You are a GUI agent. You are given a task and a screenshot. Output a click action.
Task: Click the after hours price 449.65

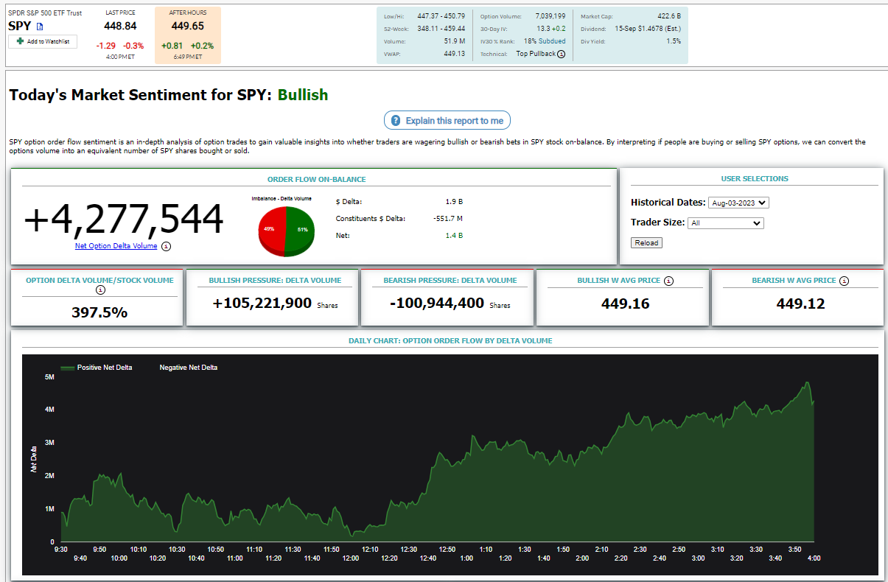pos(187,26)
